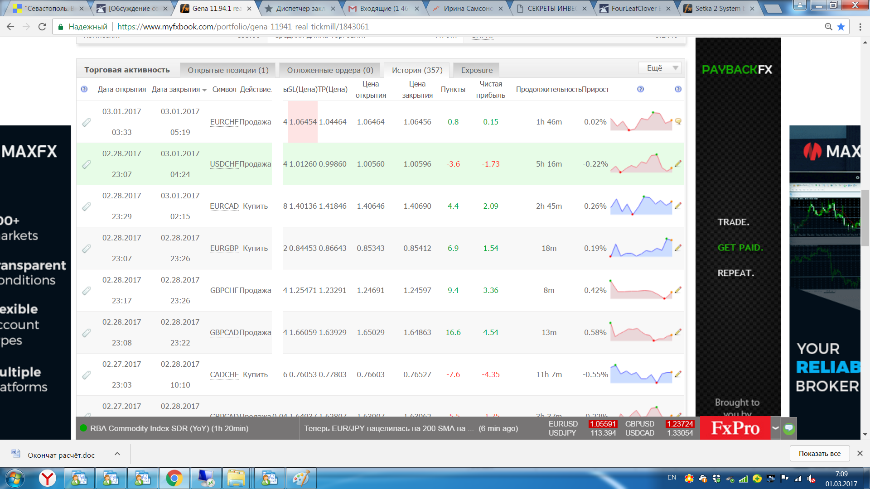Click the bookmark star in the address bar
The height and width of the screenshot is (489, 870).
(x=841, y=27)
